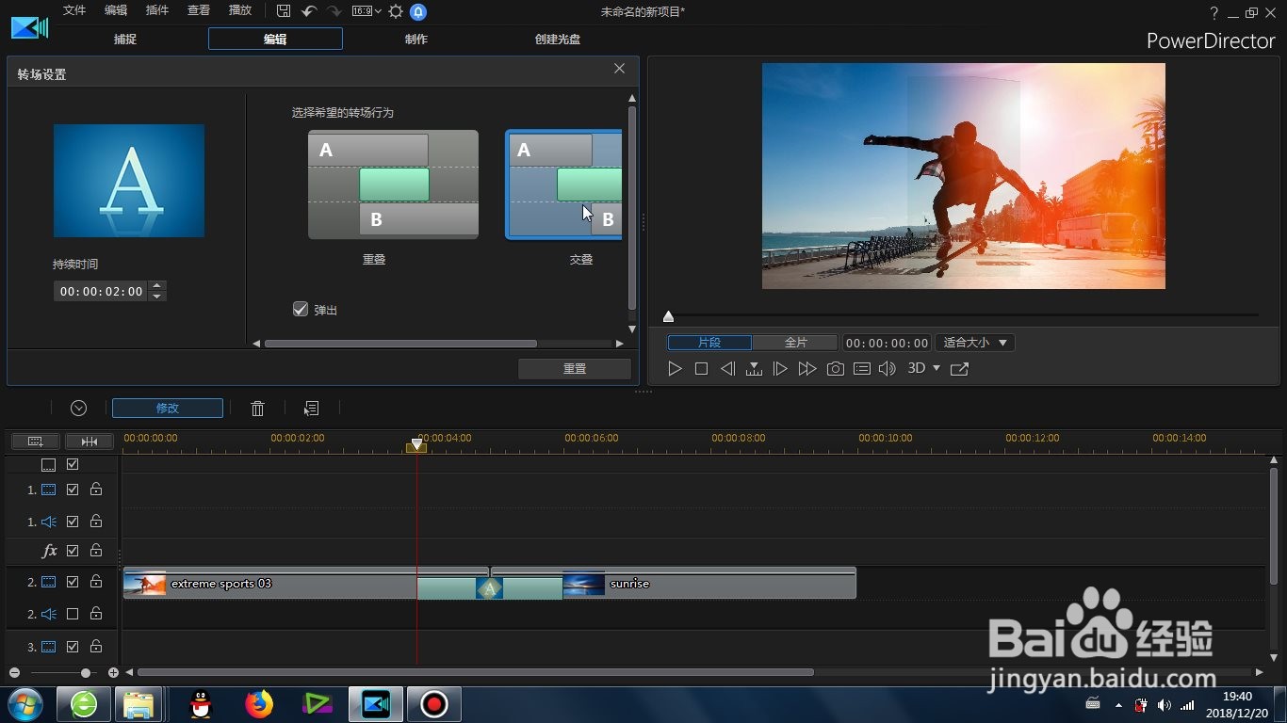The width and height of the screenshot is (1287, 723).
Task: Undo the last action
Action: 309,11
